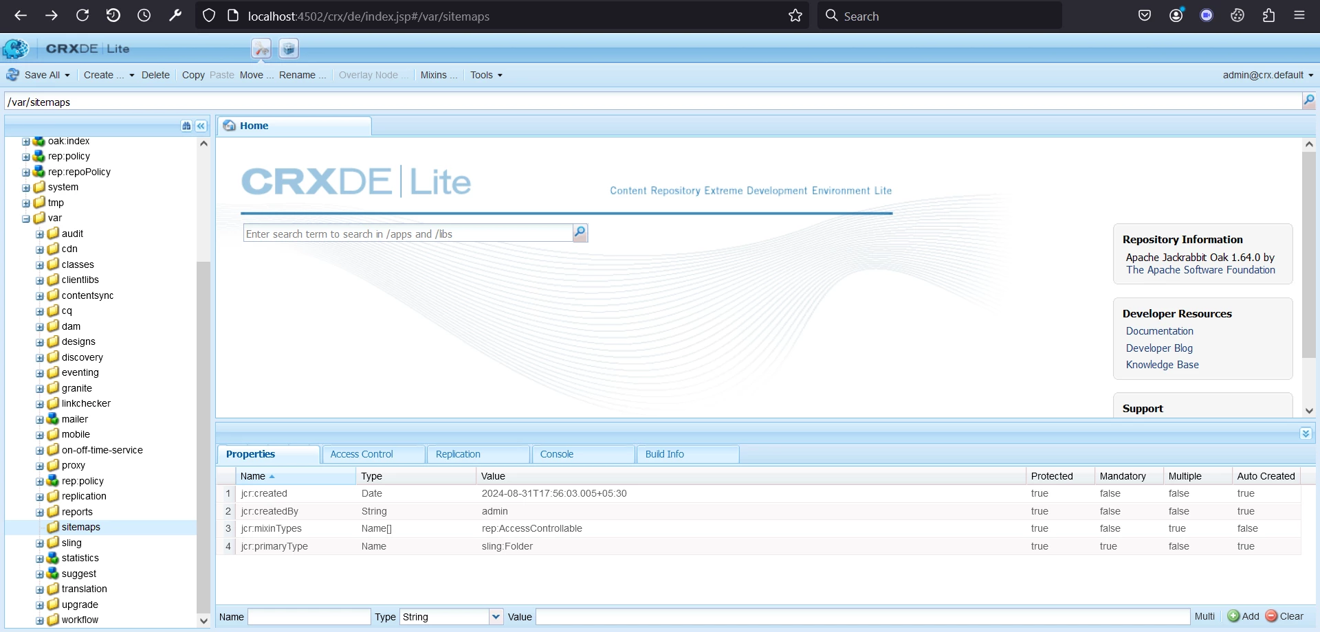Screen dimensions: 1320x632
Task: Open the Knowledge Base link
Action: coord(1162,365)
